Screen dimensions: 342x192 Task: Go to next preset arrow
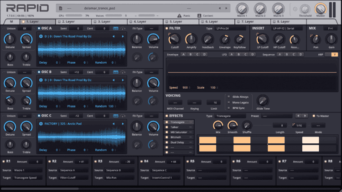coord(226,8)
